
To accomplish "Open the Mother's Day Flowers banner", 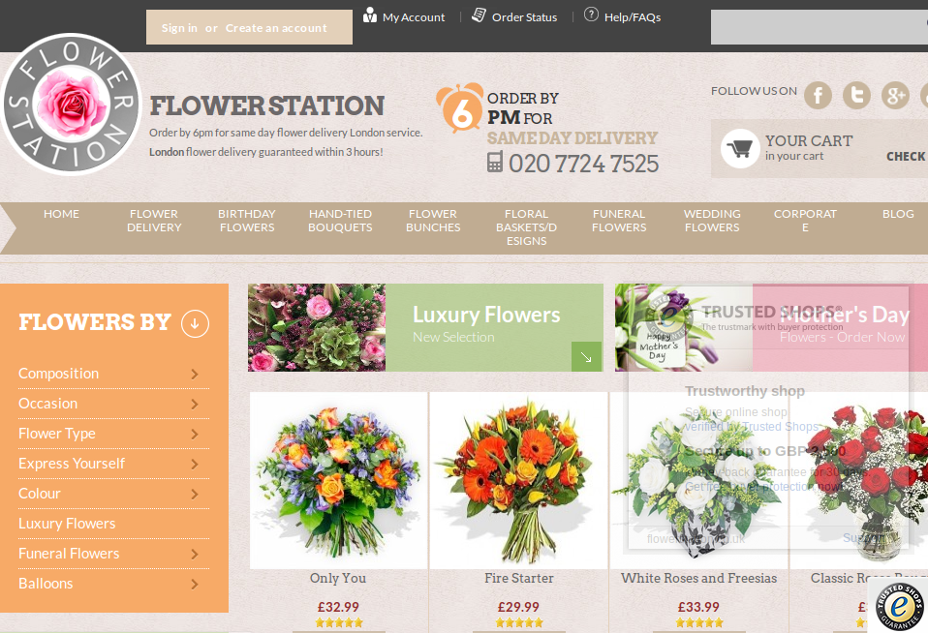I will [x=771, y=328].
